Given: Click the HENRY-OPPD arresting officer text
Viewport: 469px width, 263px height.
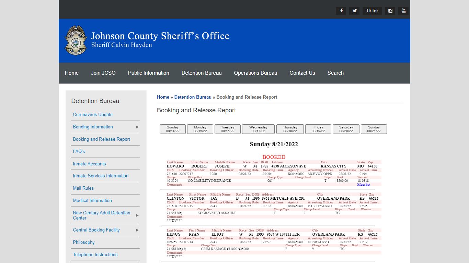Looking at the screenshot, I should point(318,242).
